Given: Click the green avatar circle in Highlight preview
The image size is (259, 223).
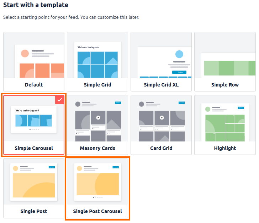Looking at the screenshot, I should click(208, 109).
